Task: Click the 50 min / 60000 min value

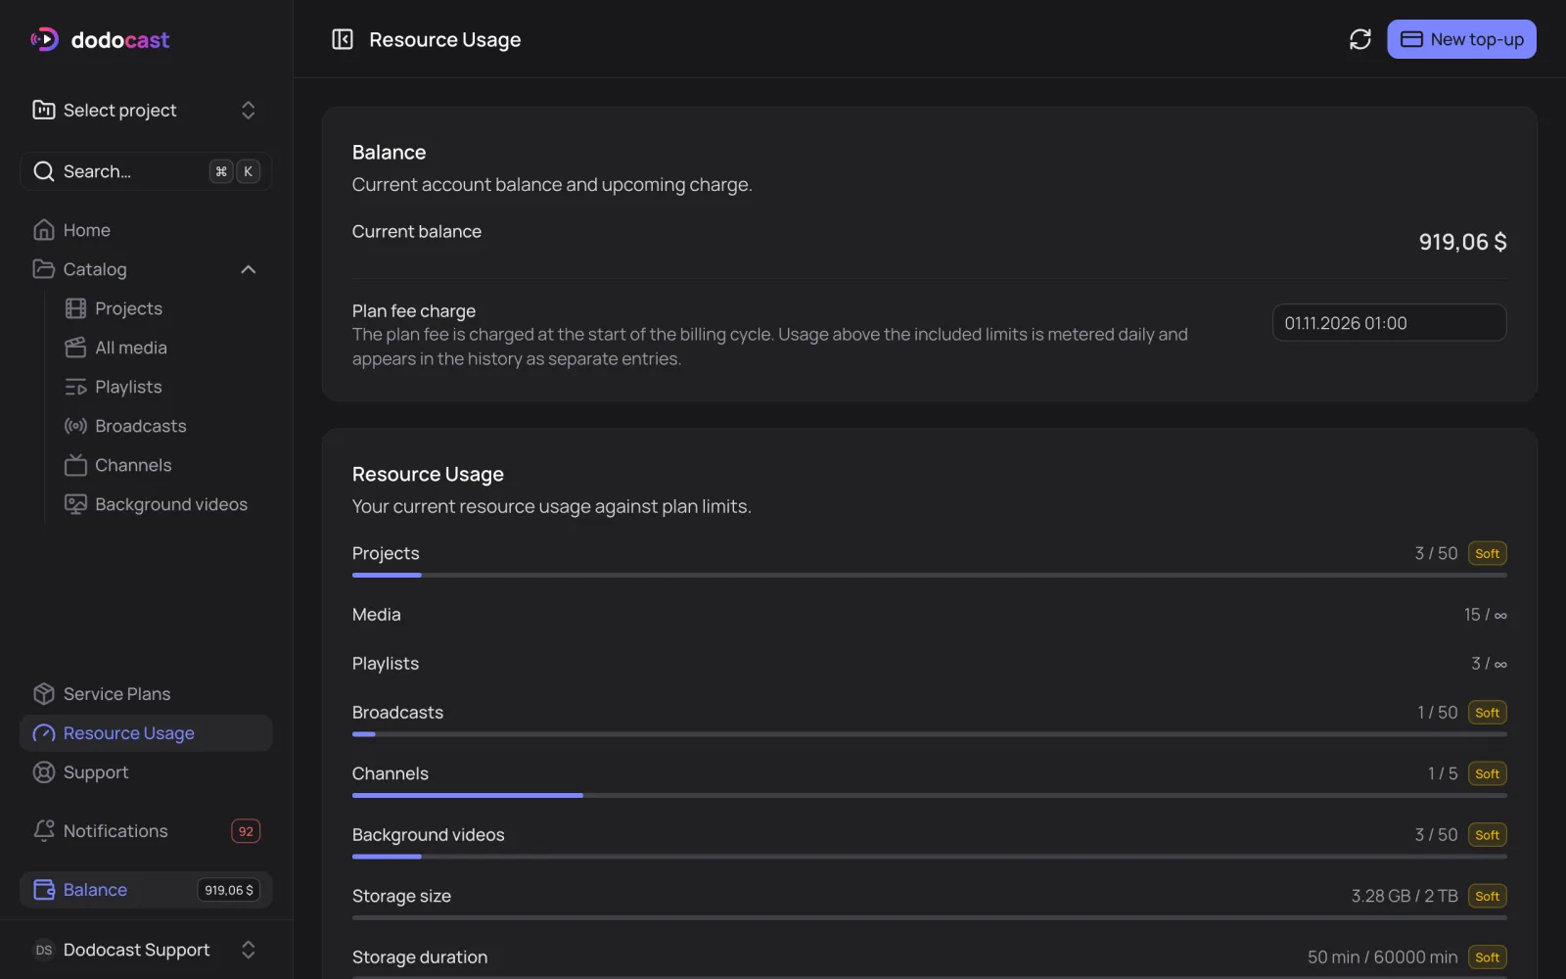Action: (x=1382, y=957)
